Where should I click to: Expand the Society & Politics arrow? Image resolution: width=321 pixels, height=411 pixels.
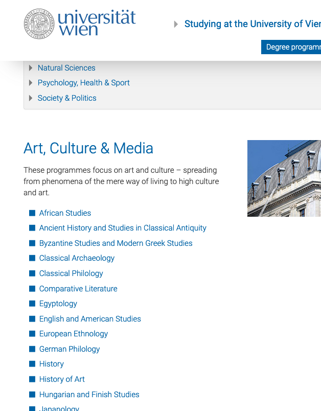(31, 98)
